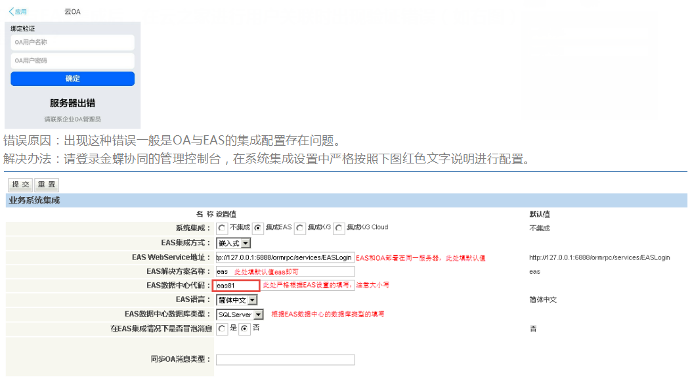Click the OA用户密码 input field
The height and width of the screenshot is (392, 692).
click(x=72, y=60)
